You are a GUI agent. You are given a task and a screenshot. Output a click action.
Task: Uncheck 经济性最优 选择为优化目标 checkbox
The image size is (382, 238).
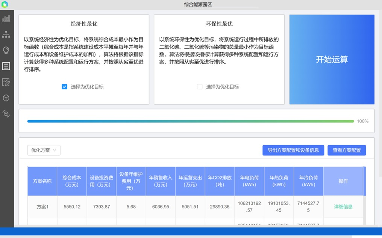[x=64, y=87]
